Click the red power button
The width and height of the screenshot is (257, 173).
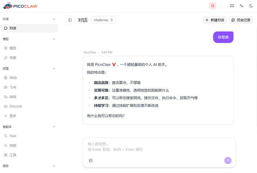213,6
